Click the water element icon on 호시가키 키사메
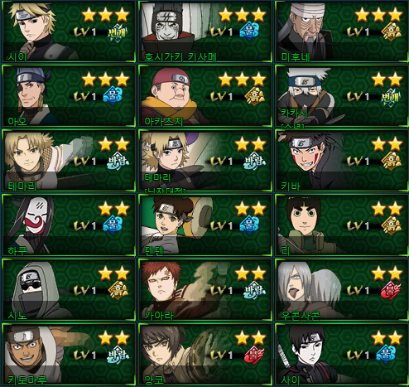This screenshot has height=387, width=409. 249,30
